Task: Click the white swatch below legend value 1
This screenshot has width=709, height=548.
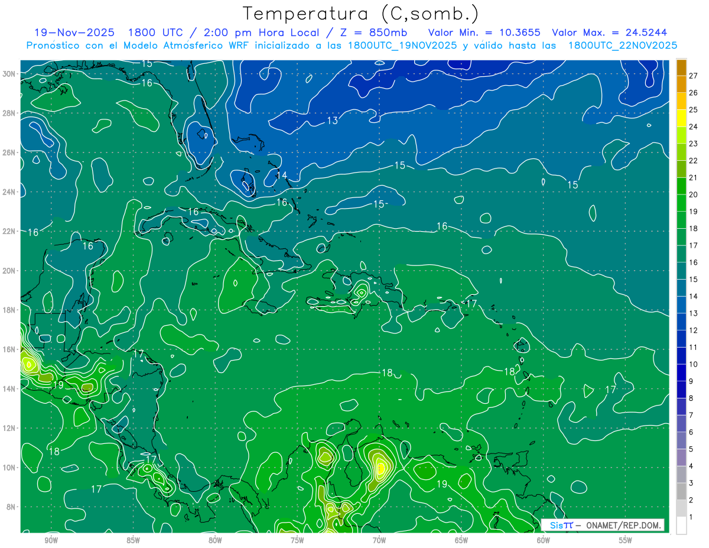Action: (681, 525)
